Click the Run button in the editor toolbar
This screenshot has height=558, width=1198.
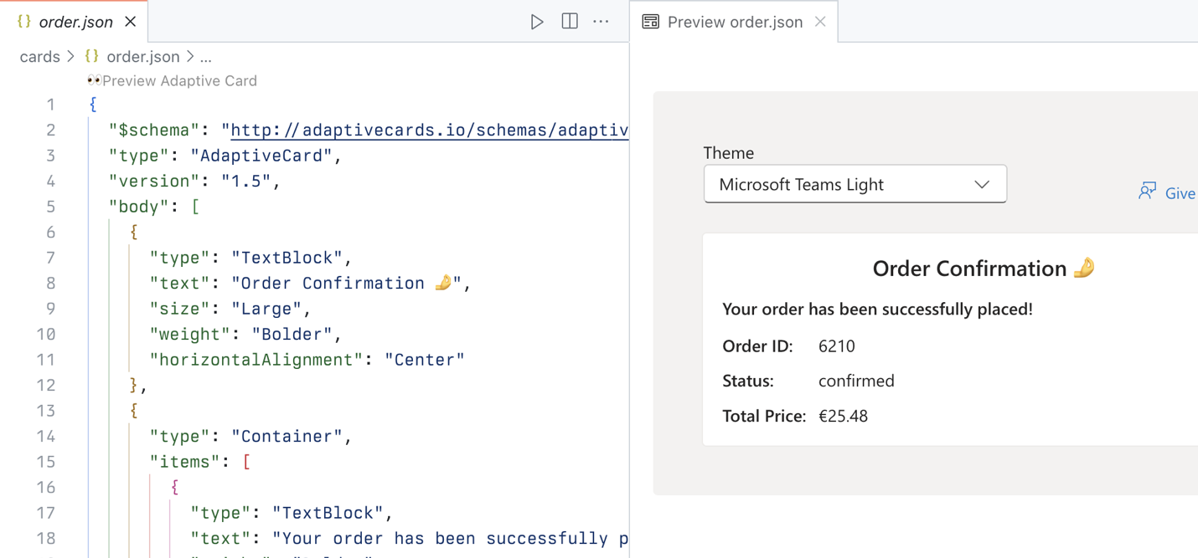click(x=537, y=22)
